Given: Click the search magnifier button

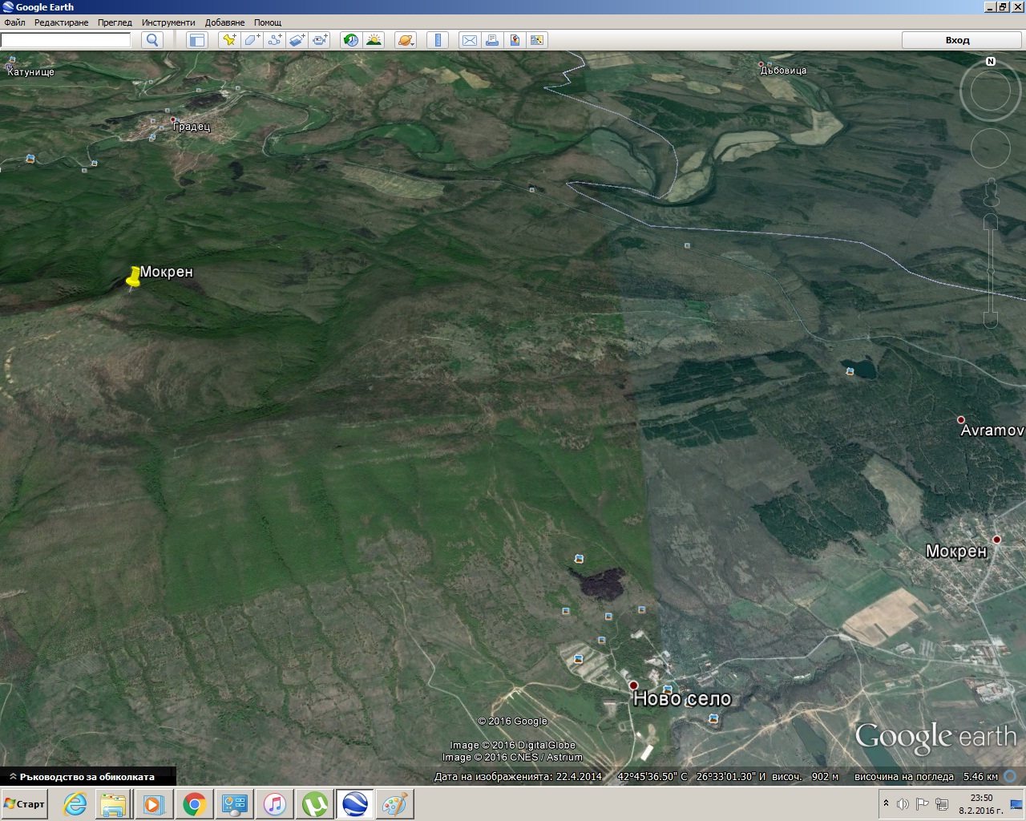Looking at the screenshot, I should (x=151, y=40).
